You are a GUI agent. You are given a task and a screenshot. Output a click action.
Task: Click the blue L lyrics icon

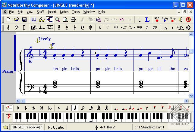tap(147, 20)
